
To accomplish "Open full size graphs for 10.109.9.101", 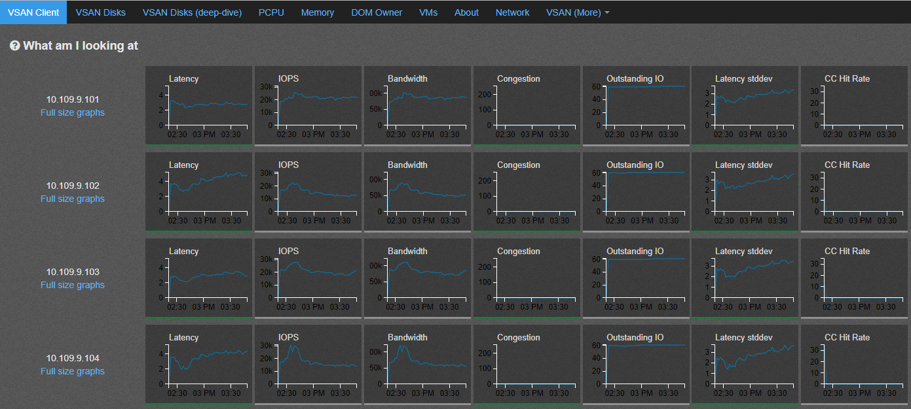I will [73, 112].
